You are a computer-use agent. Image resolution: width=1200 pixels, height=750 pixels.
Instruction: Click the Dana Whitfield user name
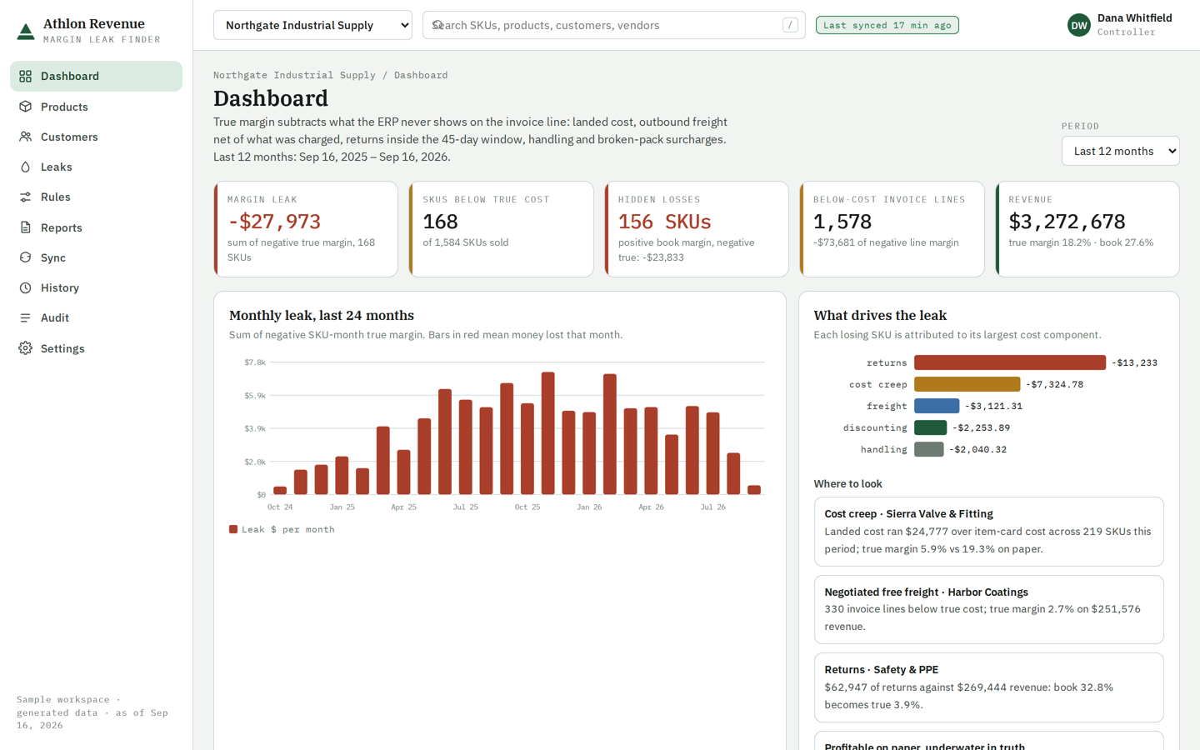1135,17
